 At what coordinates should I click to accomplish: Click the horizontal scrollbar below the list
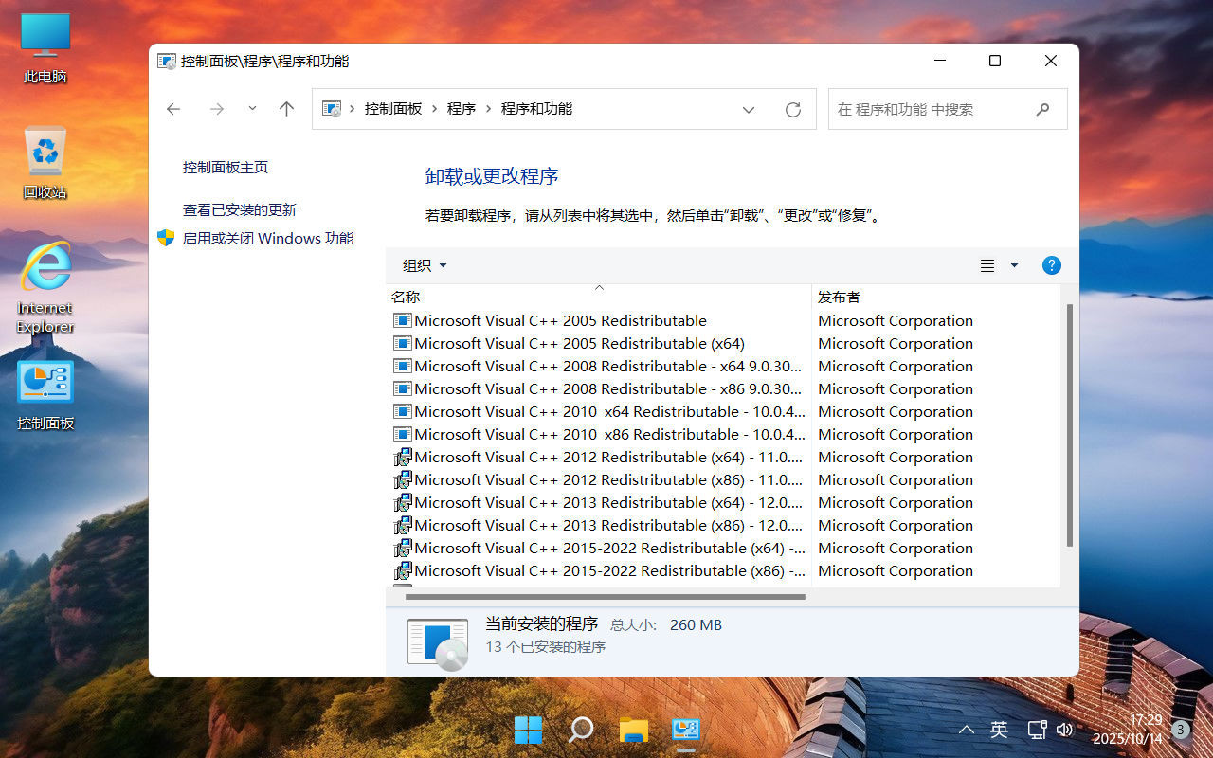click(597, 596)
